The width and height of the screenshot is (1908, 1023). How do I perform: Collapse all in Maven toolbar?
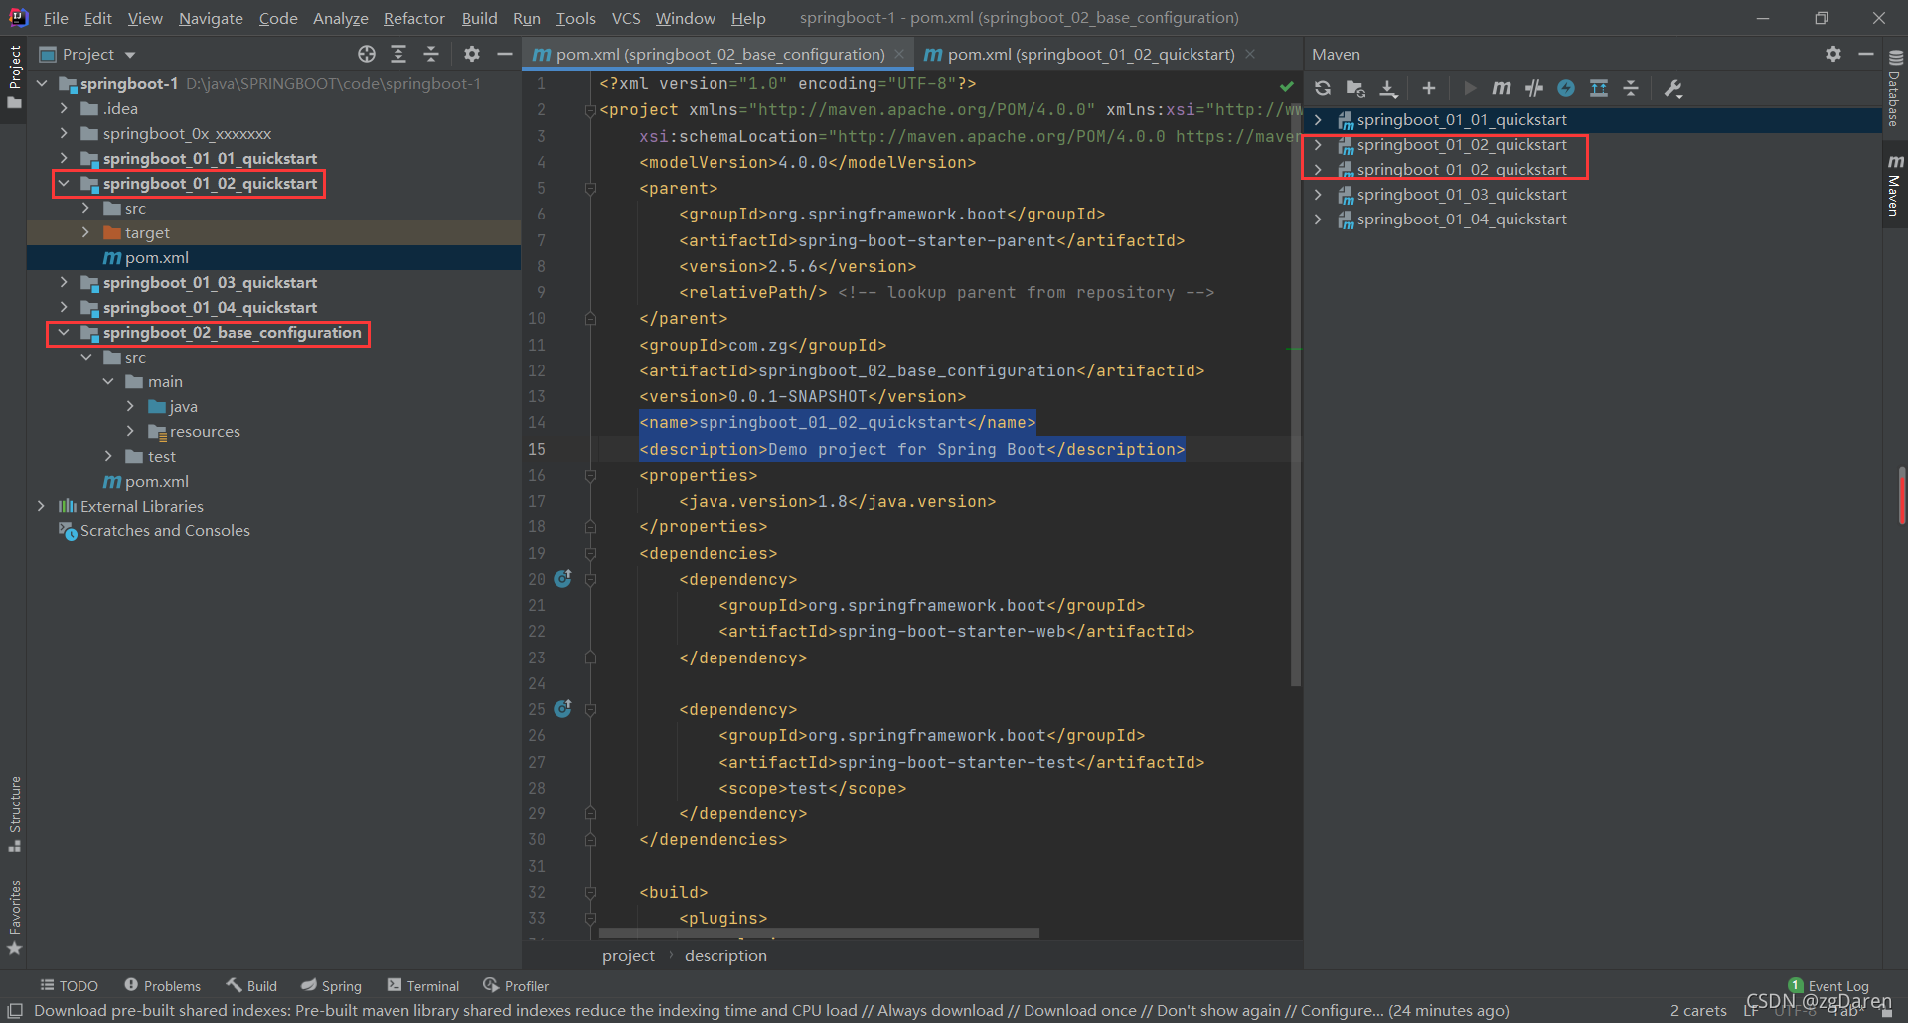tap(1631, 89)
